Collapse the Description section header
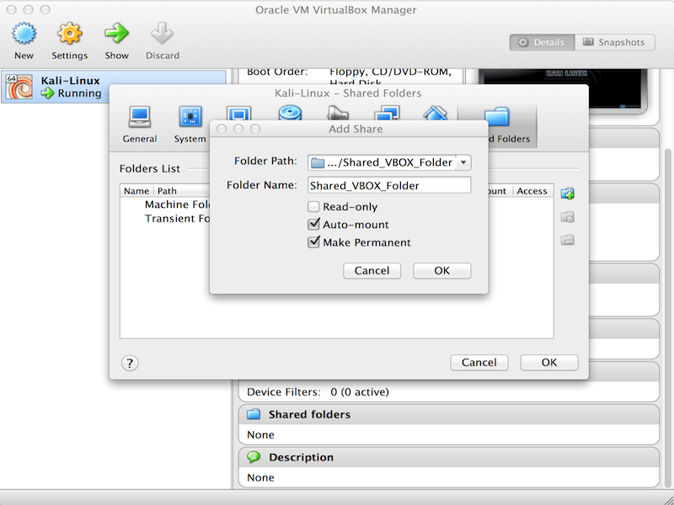 [x=301, y=457]
